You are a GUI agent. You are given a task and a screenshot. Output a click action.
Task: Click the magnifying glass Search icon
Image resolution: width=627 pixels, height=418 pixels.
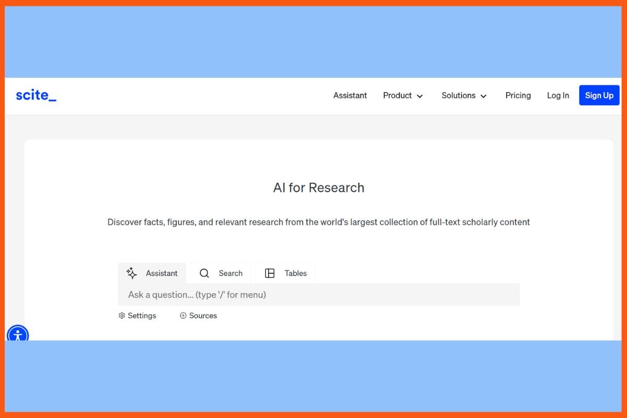tap(204, 273)
